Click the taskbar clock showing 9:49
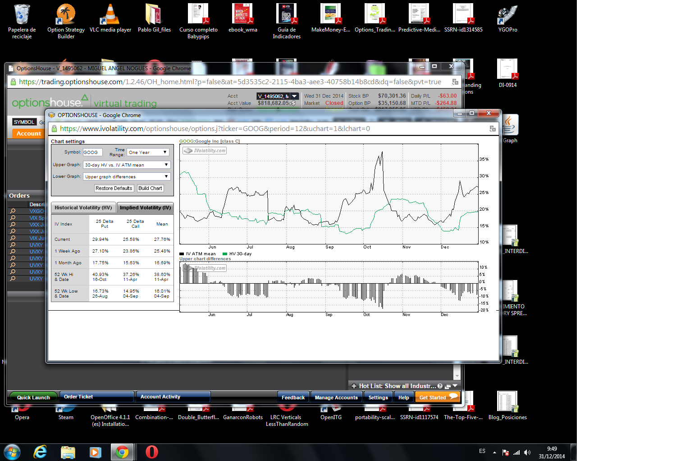Image resolution: width=676 pixels, height=461 pixels. (552, 452)
